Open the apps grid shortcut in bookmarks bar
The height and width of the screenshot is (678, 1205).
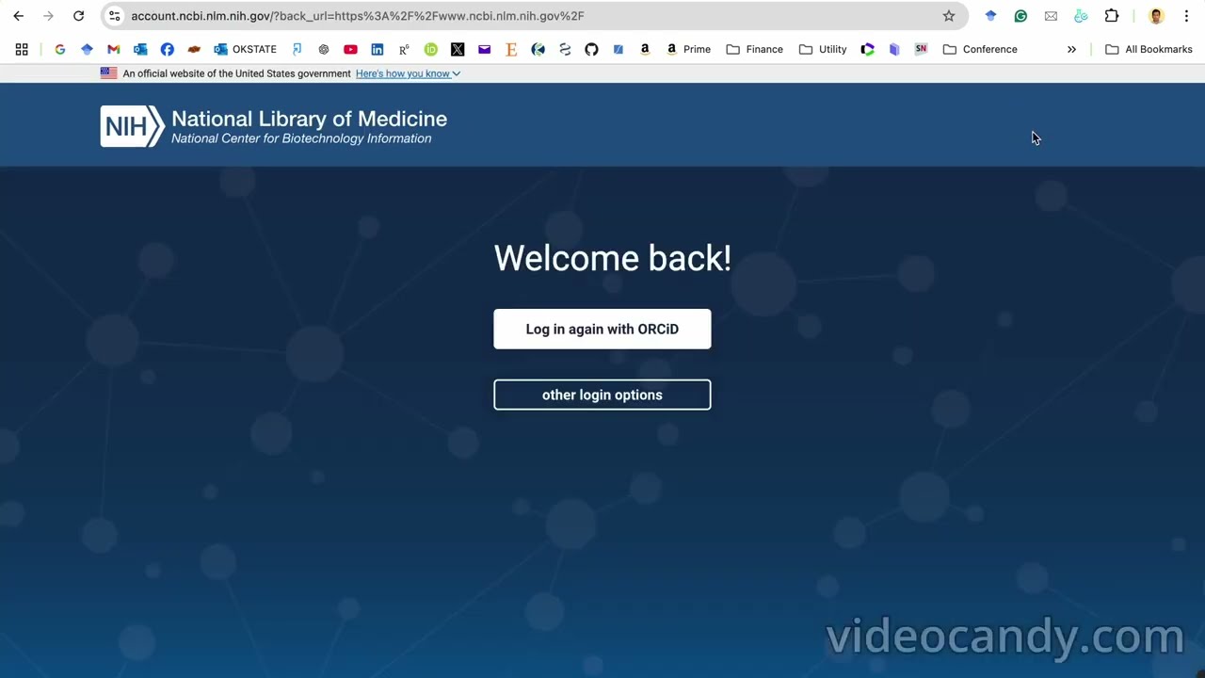[22, 49]
